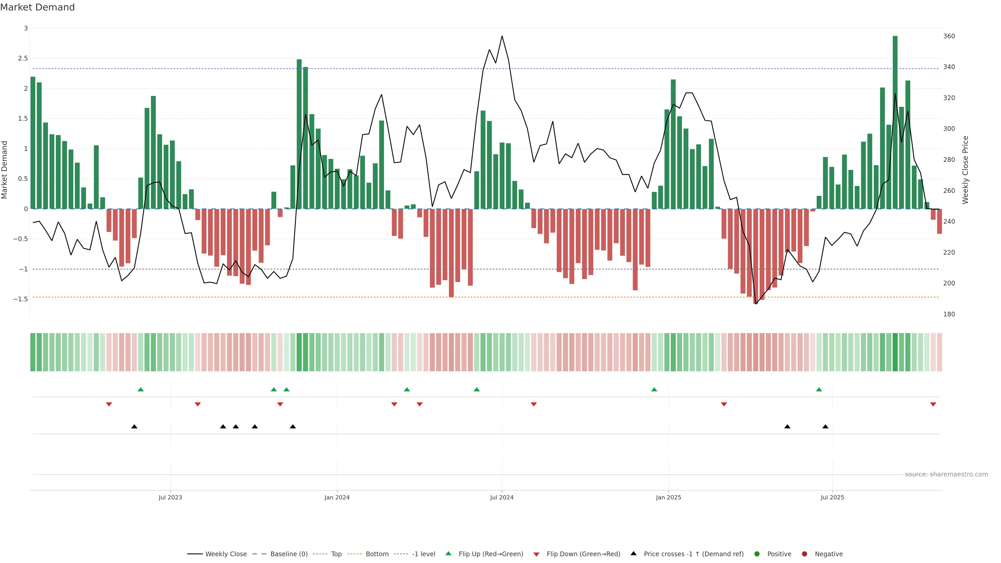Click the Price crosses -1 black triangle legend icon
The height and width of the screenshot is (563, 1001).
633,553
